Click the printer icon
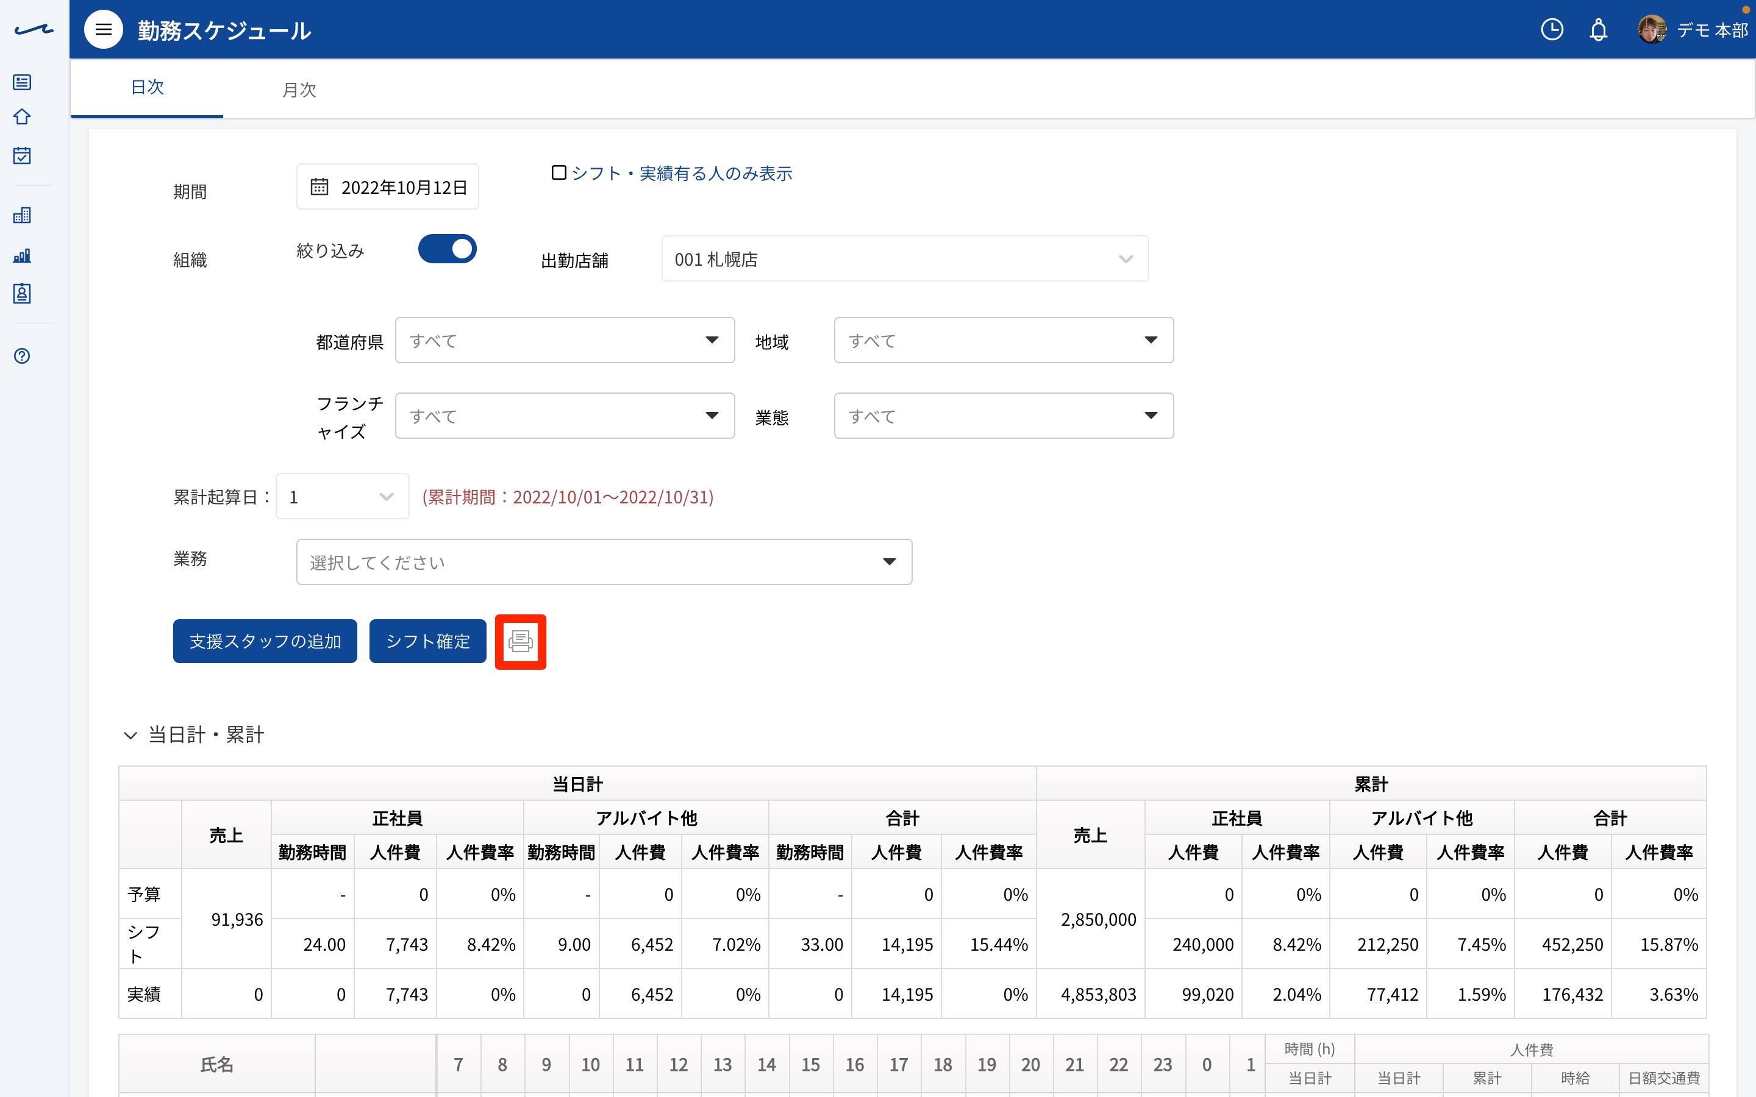Viewport: 1756px width, 1097px height. point(520,641)
